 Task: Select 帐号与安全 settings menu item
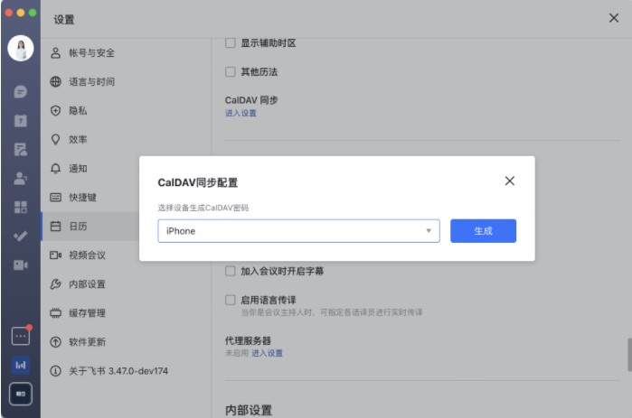point(91,53)
